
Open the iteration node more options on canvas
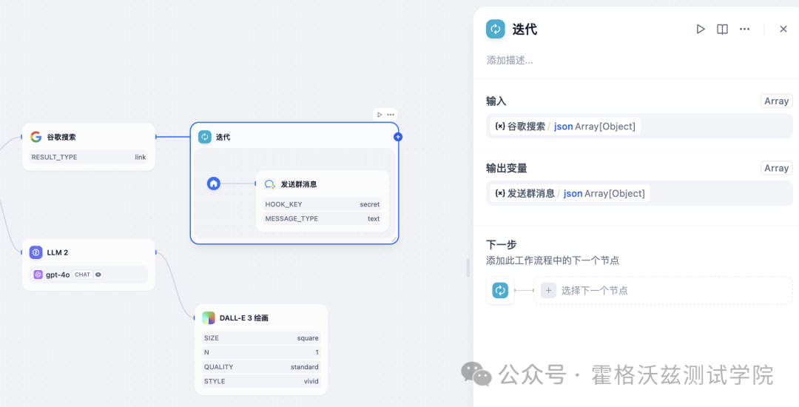(x=391, y=115)
